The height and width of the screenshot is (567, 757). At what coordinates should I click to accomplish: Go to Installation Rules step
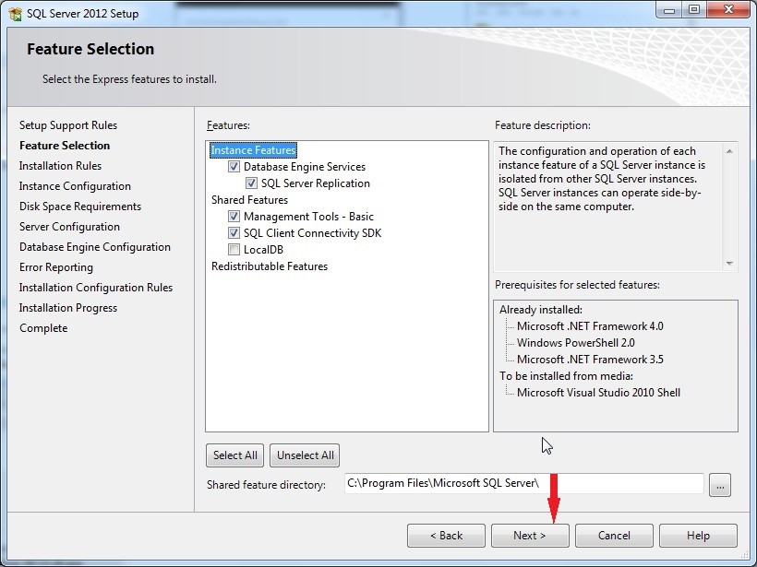pos(60,165)
